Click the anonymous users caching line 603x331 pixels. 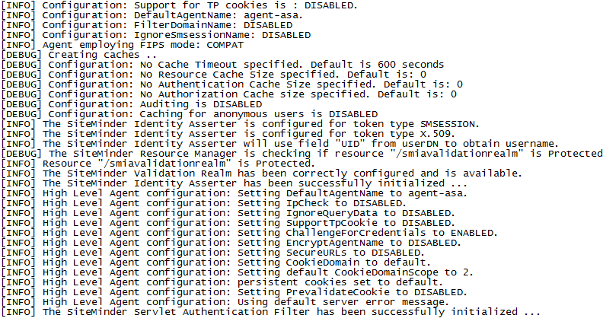[190, 115]
